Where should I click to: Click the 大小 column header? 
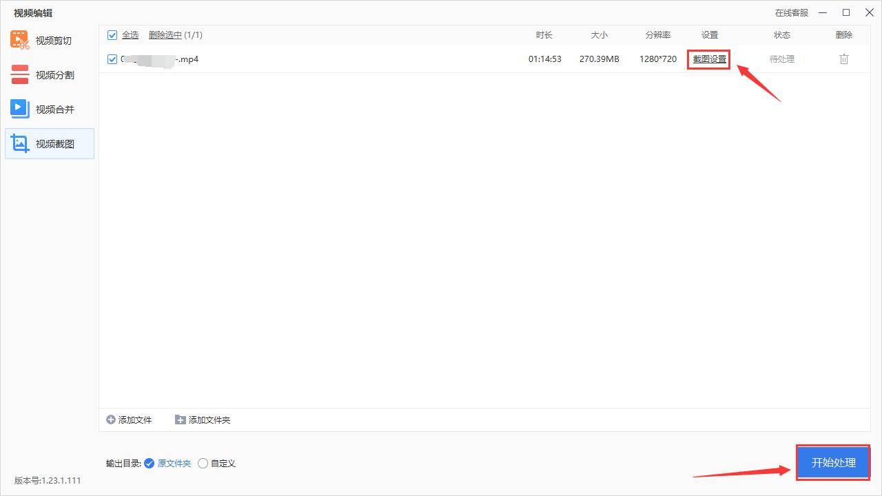point(599,35)
